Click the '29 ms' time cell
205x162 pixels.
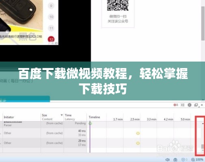coord(82,141)
